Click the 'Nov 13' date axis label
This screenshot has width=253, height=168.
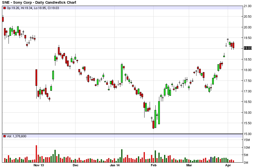coord(39,165)
